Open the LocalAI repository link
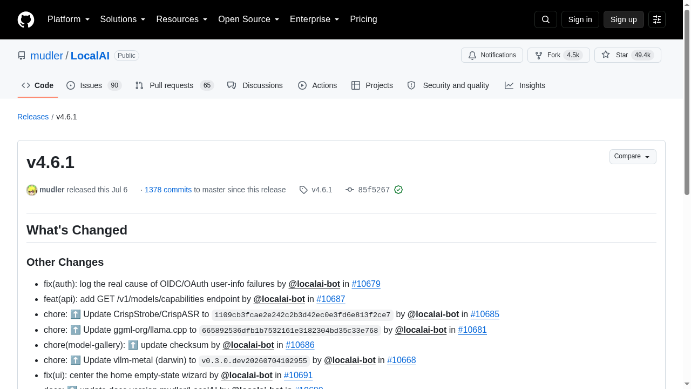Image resolution: width=691 pixels, height=389 pixels. tap(90, 56)
